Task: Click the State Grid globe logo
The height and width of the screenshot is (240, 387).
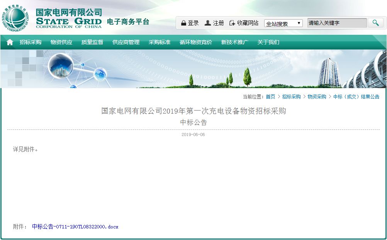Action: tap(15, 18)
